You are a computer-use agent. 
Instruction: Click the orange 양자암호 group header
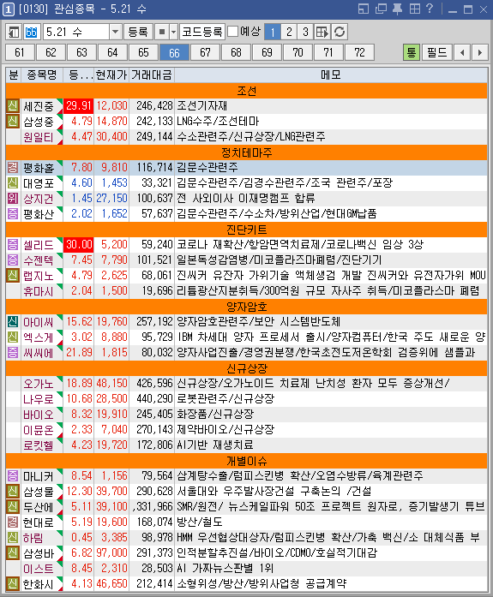point(247,307)
